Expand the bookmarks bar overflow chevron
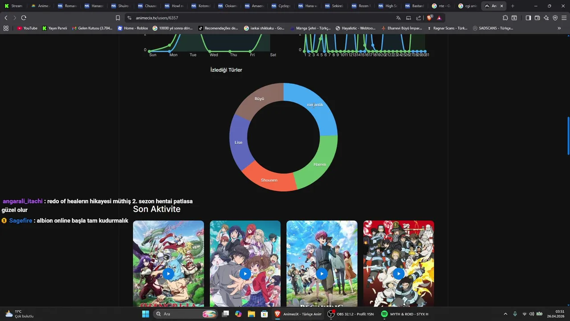This screenshot has height=321, width=570. (559, 28)
